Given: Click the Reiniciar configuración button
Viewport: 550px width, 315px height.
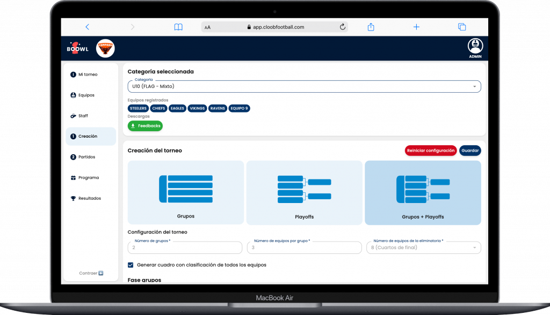Looking at the screenshot, I should click(430, 151).
